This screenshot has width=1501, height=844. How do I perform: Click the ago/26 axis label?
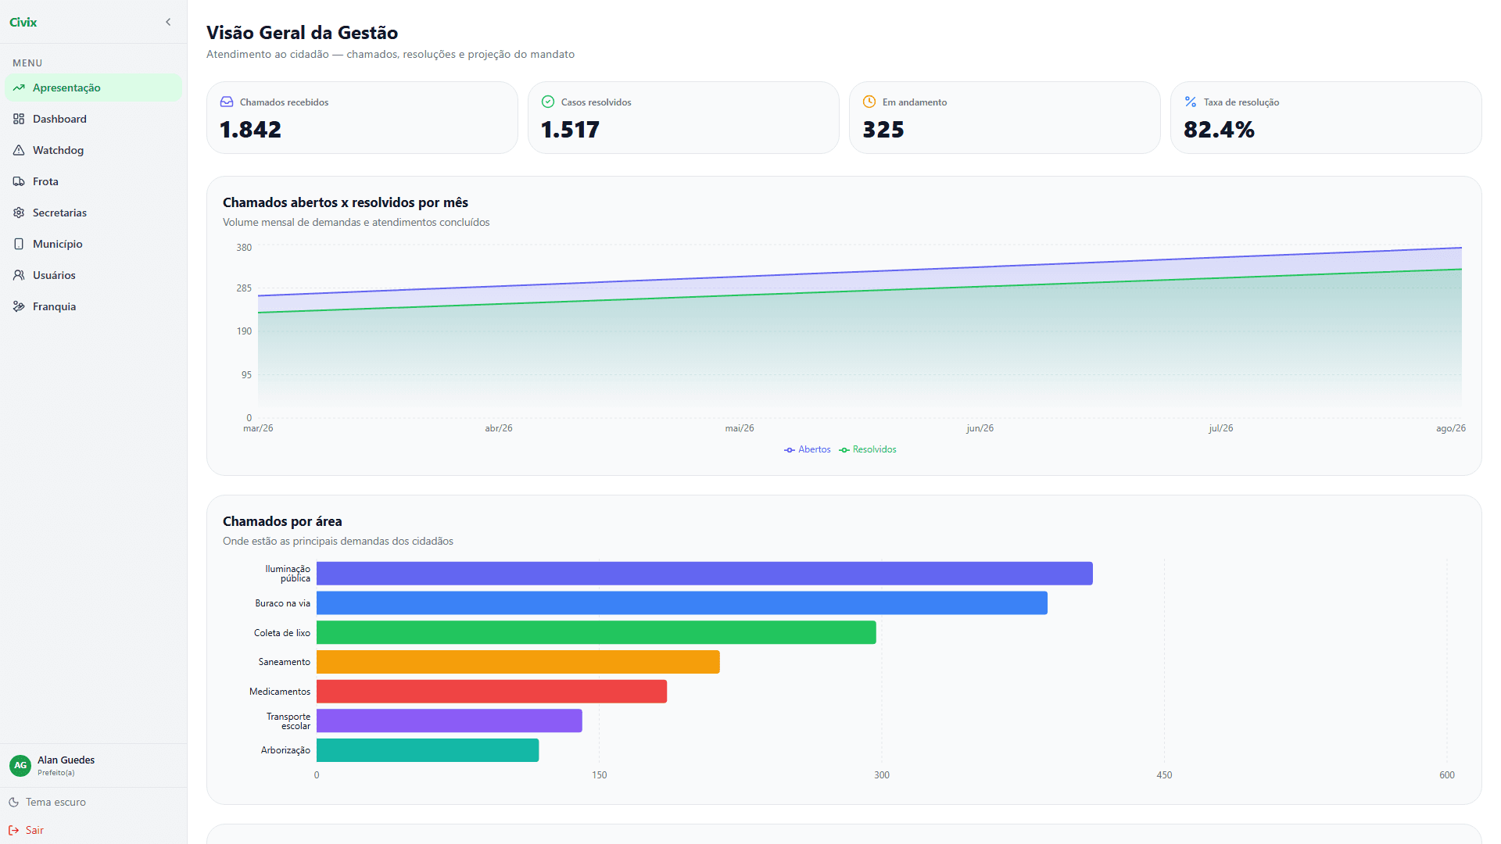click(1451, 428)
